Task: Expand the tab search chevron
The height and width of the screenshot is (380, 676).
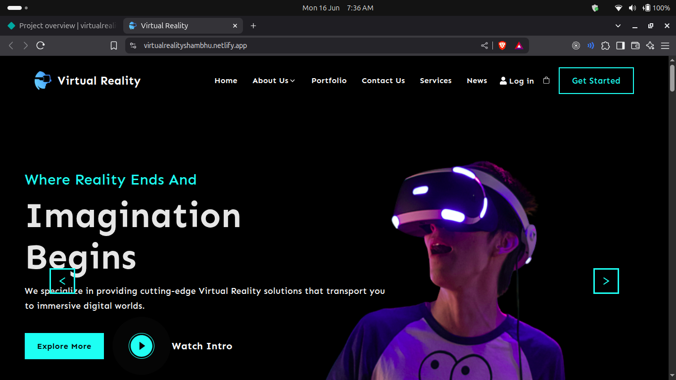Action: click(618, 25)
